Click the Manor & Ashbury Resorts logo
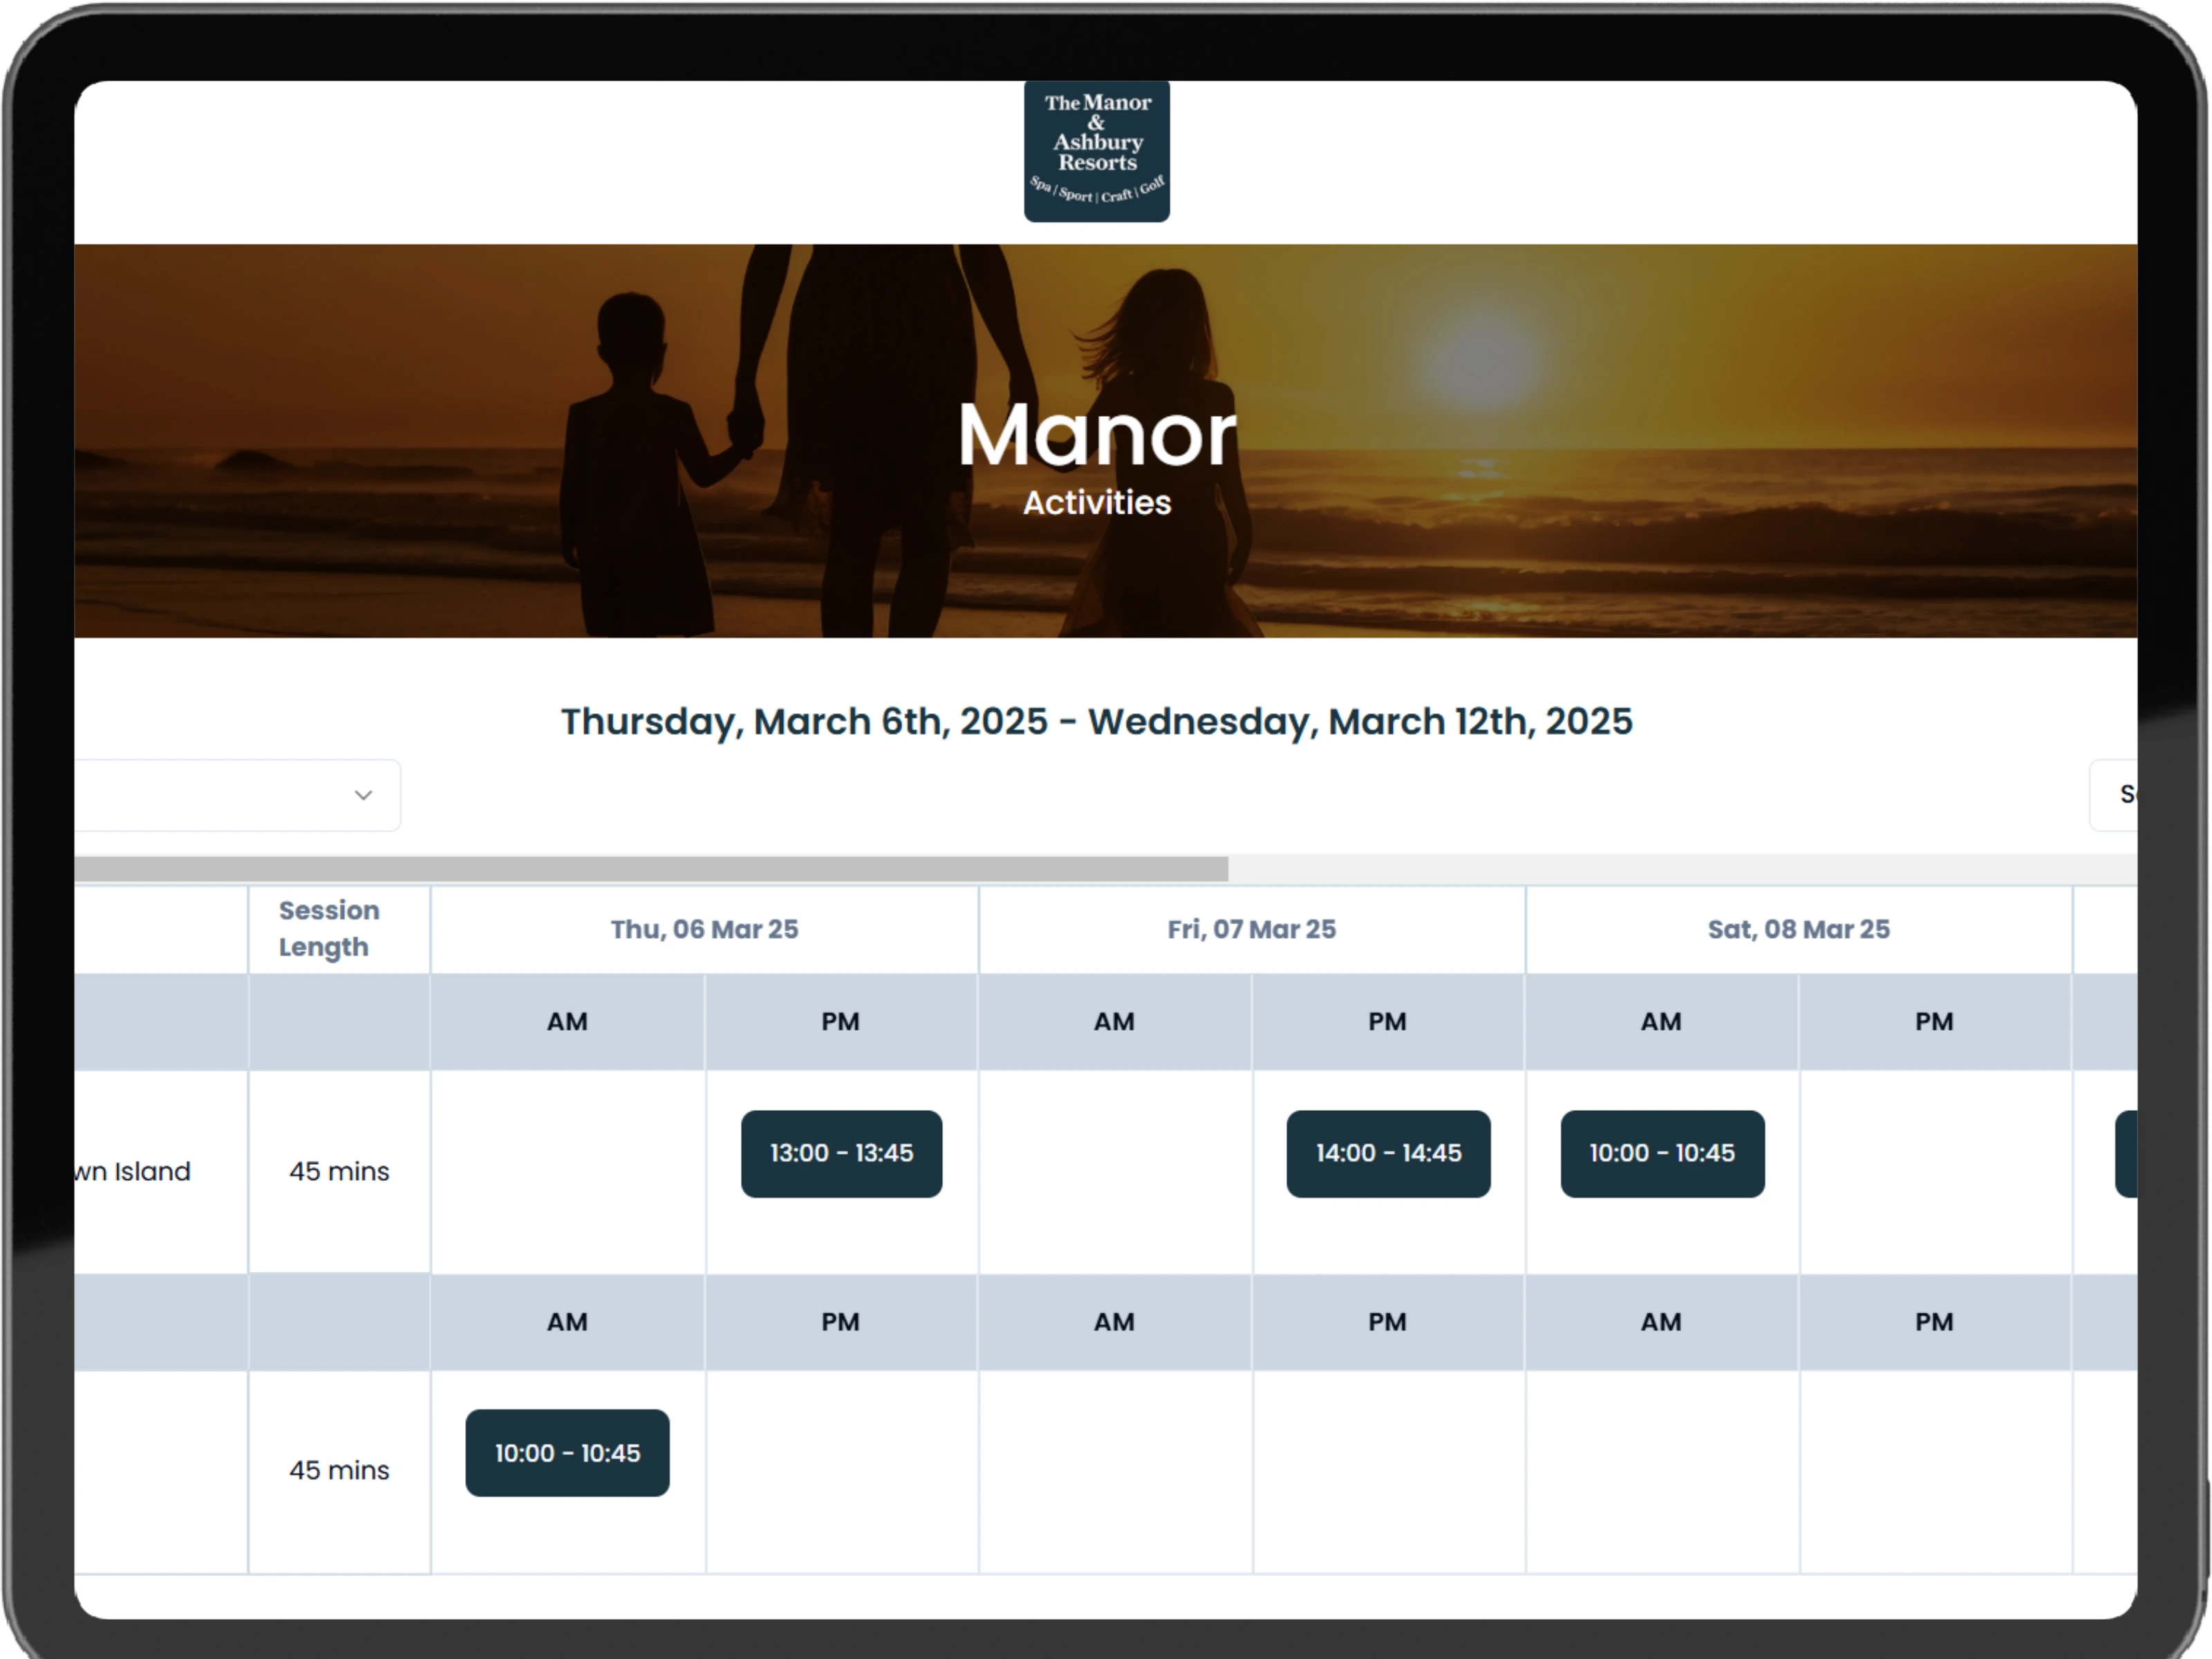 1096,150
